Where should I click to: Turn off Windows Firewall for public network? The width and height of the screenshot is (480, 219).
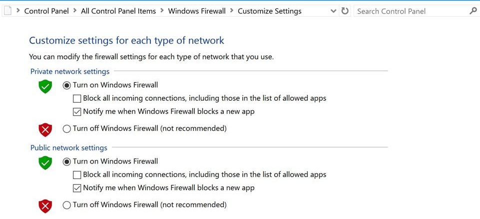(x=67, y=205)
